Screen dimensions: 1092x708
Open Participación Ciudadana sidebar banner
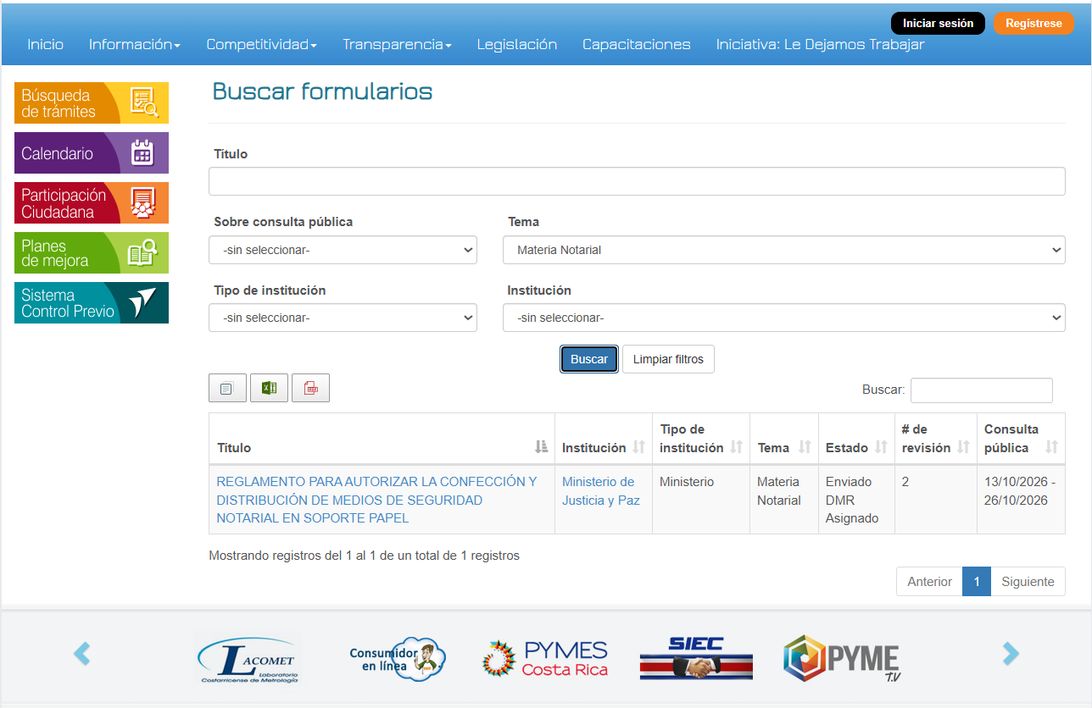(92, 202)
